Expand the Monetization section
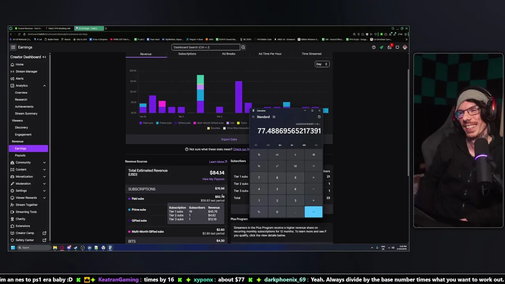The width and height of the screenshot is (505, 284). point(44,177)
